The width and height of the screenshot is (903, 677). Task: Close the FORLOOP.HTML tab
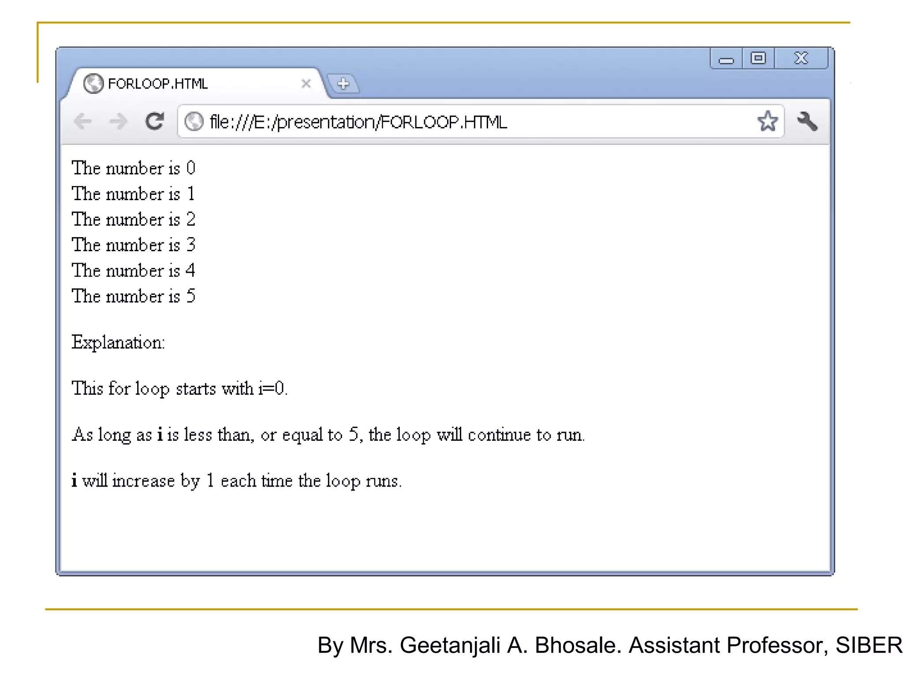(x=306, y=83)
